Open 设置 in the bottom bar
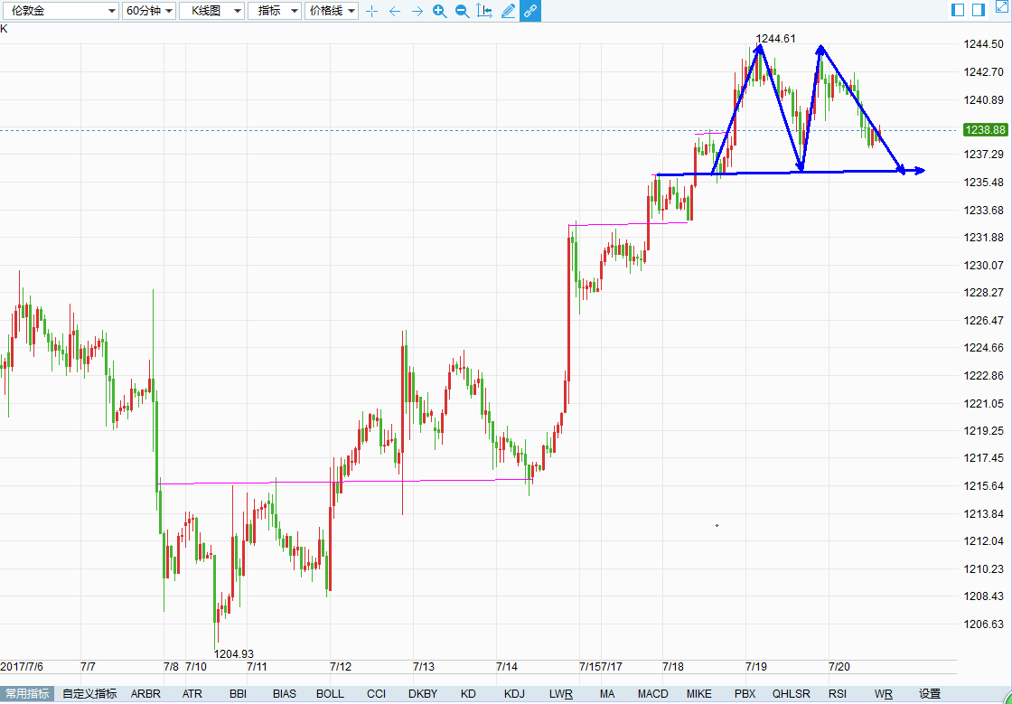1012x704 pixels. (x=930, y=694)
